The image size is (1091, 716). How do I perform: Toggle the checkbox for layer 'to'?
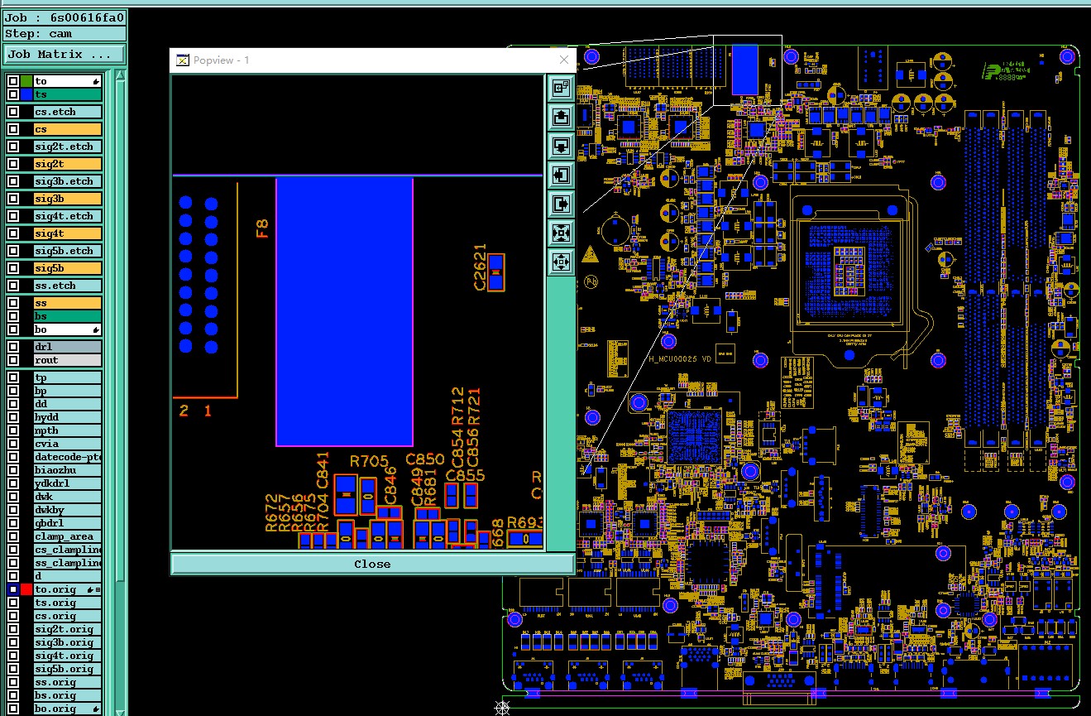coord(13,81)
